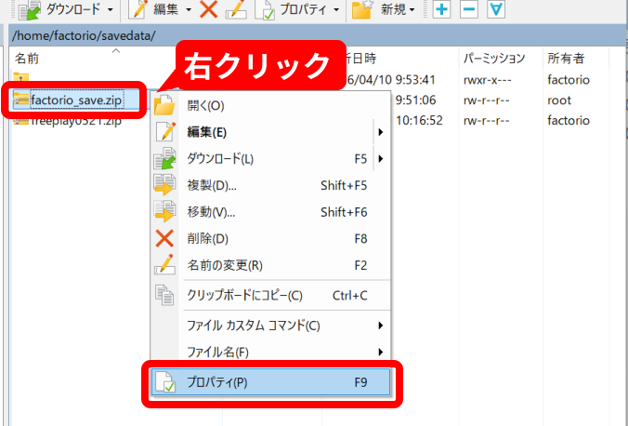Click the rename pencil icon in toolbar
This screenshot has height=426, width=628.
coord(236,11)
